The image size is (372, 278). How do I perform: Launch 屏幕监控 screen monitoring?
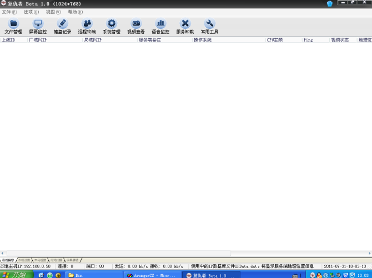click(38, 26)
